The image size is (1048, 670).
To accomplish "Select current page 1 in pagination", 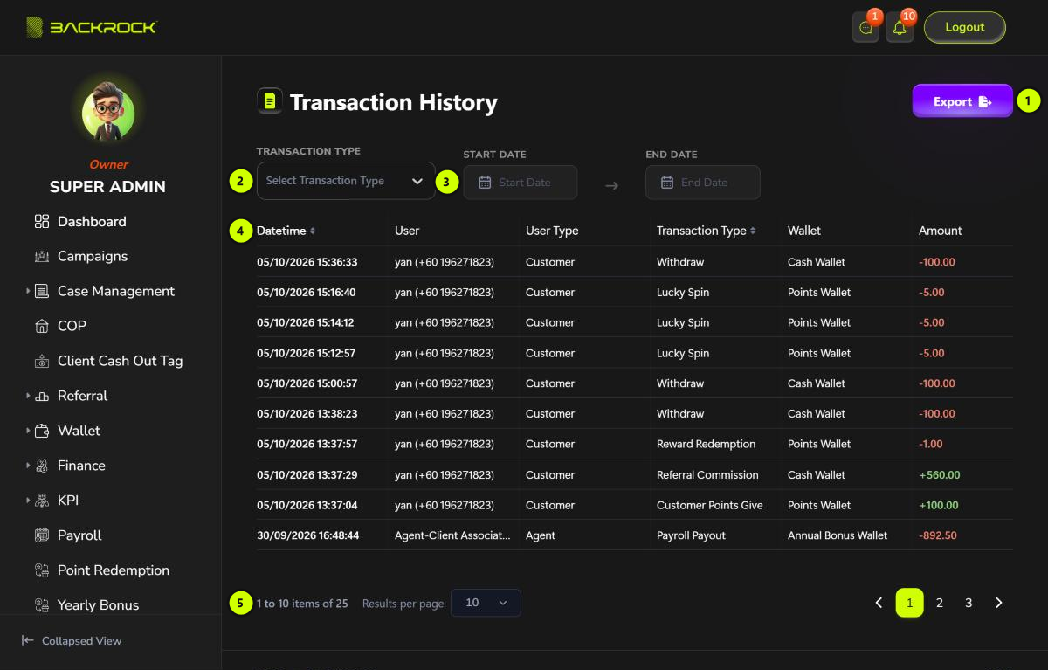I will (x=909, y=603).
